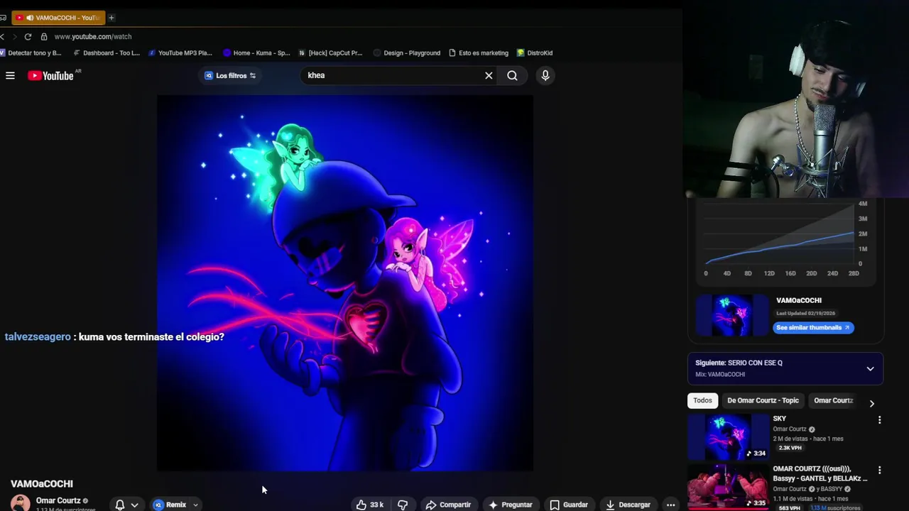Click the address bar URL
This screenshot has width=909, height=511.
pos(93,37)
